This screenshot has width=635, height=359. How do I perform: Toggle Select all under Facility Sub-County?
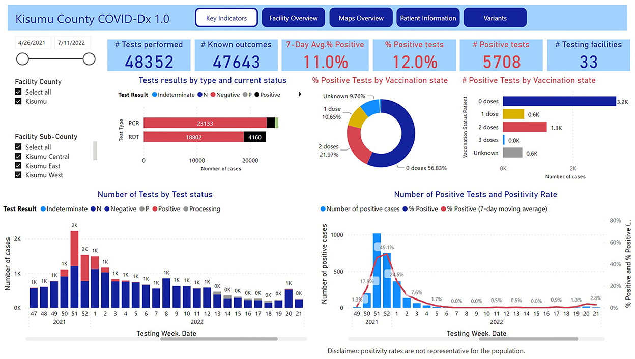click(x=19, y=147)
